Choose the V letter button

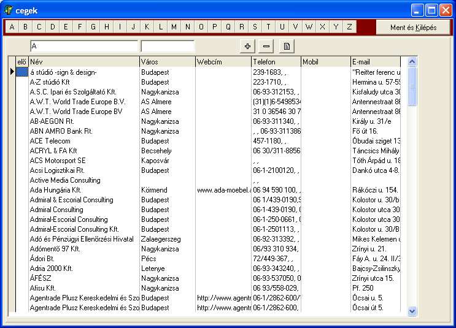point(296,27)
